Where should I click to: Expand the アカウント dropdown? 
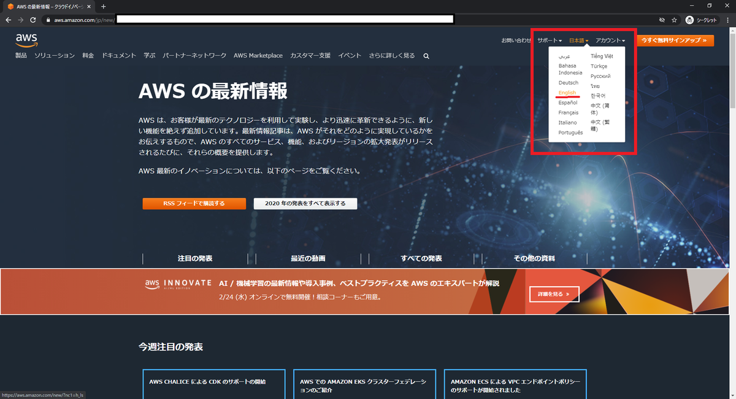coord(610,41)
